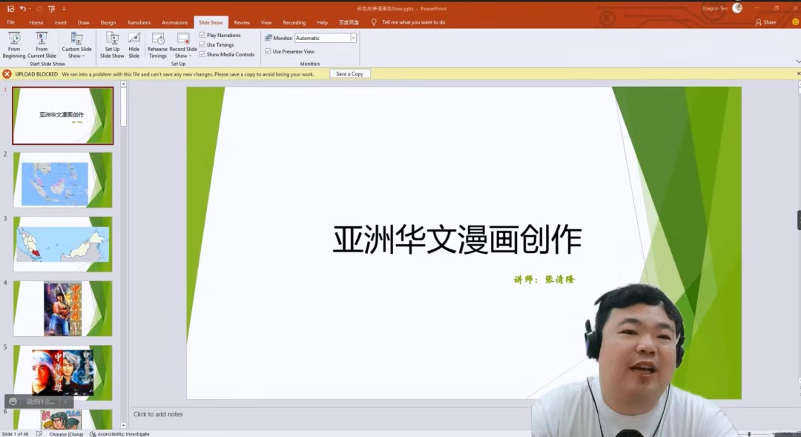Click the Save a Copy button
The height and width of the screenshot is (437, 801).
[x=349, y=74]
